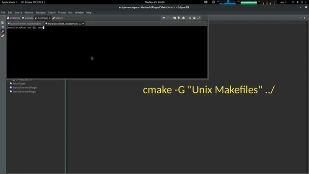This screenshot has height=174, width=309.
Task: Select first build (localhost.localdomain) terminal tab
Action: [24, 24]
